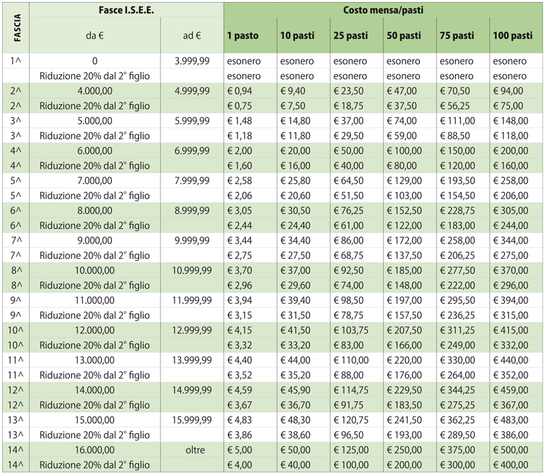Click the 'Costo mensa/pasti' green header
This screenshot has height=474, width=545.
383,11
